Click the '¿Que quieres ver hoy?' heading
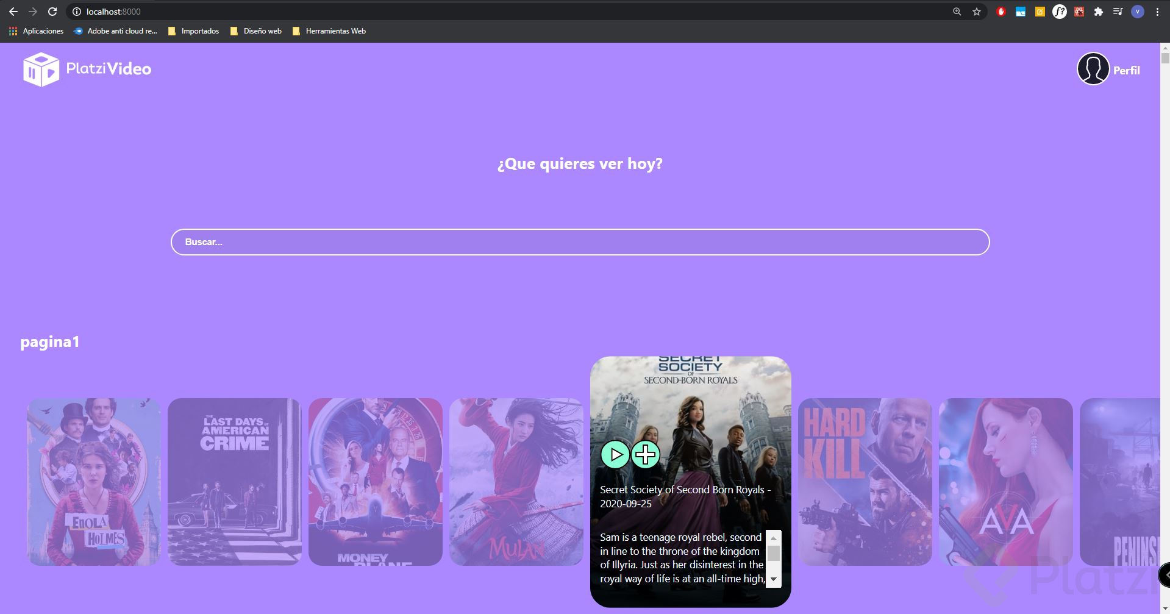The height and width of the screenshot is (614, 1170). (580, 163)
